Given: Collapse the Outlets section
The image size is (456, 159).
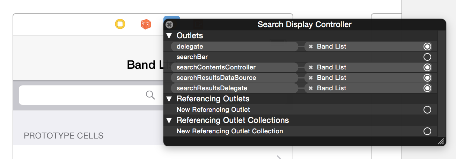Looking at the screenshot, I should coord(169,35).
